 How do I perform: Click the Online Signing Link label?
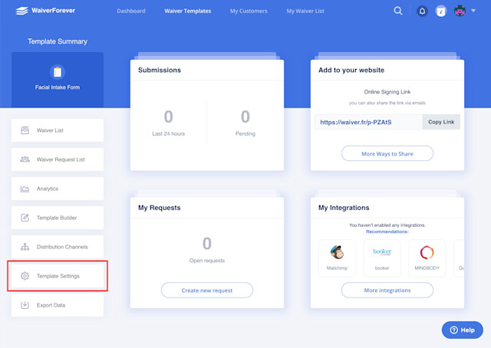(387, 92)
